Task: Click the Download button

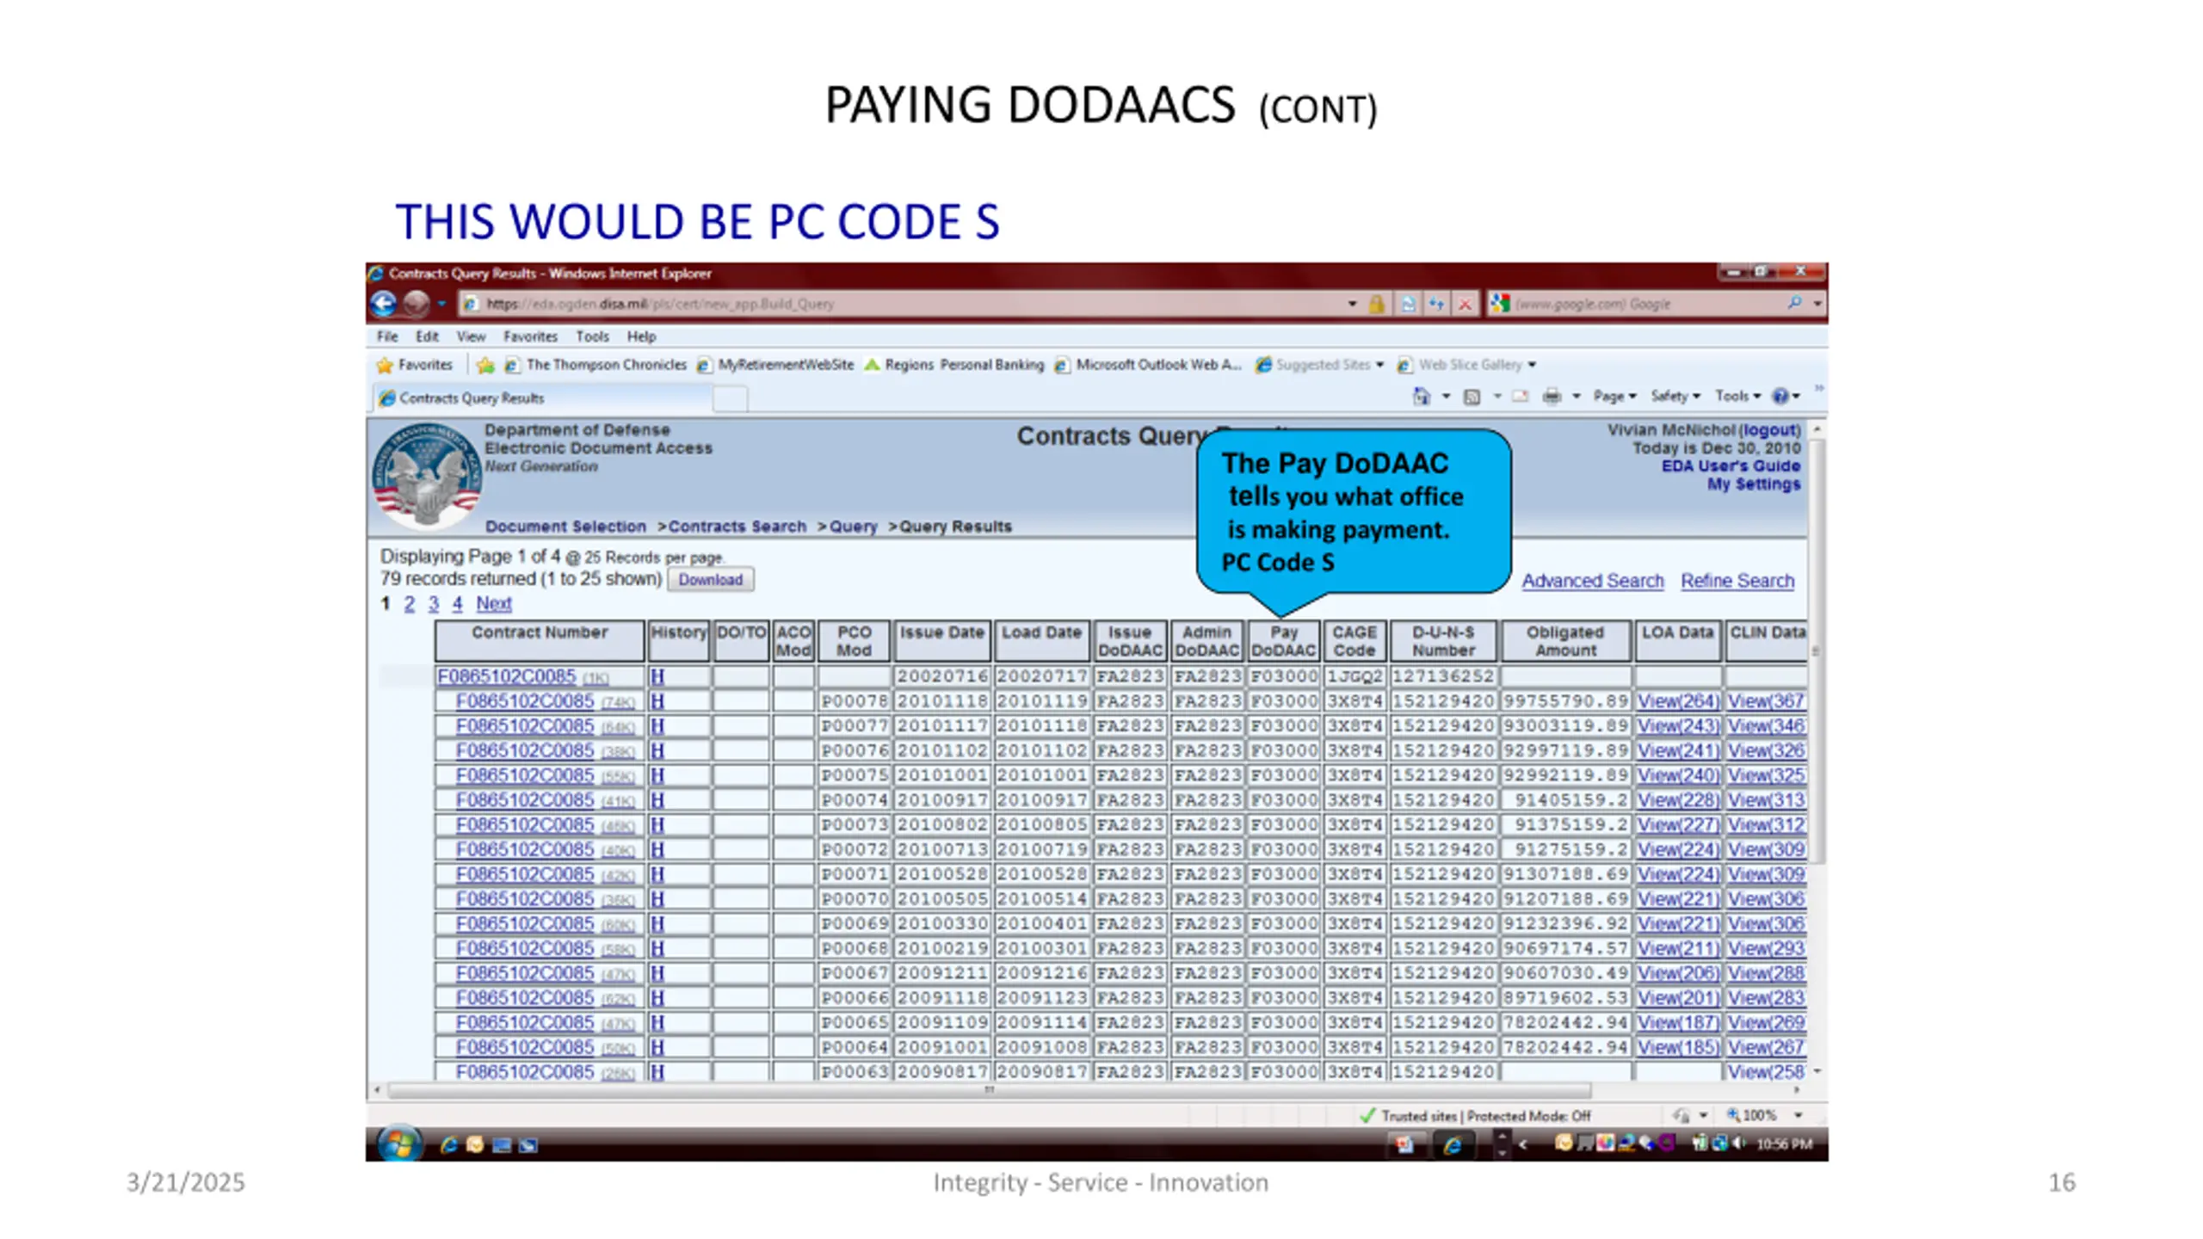Action: click(x=710, y=580)
